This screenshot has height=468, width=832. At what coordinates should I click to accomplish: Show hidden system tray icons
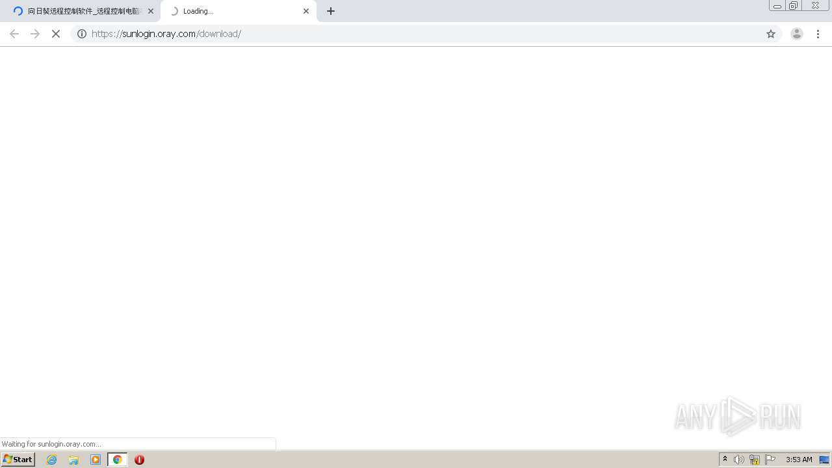[725, 460]
